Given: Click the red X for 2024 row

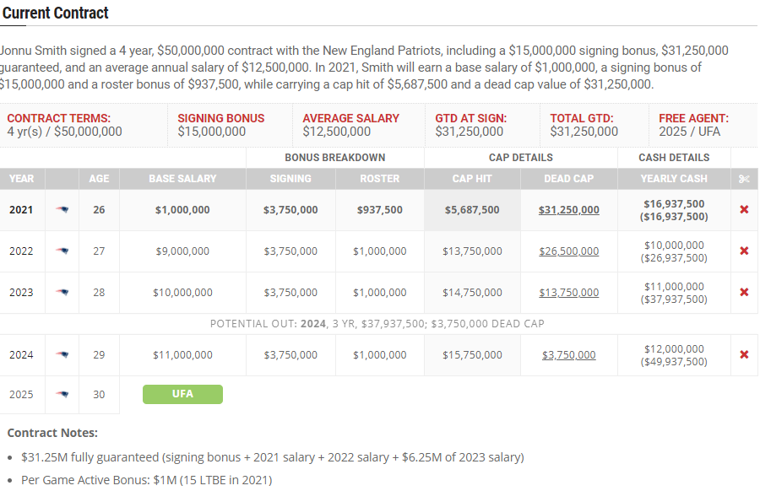Looking at the screenshot, I should coord(744,355).
